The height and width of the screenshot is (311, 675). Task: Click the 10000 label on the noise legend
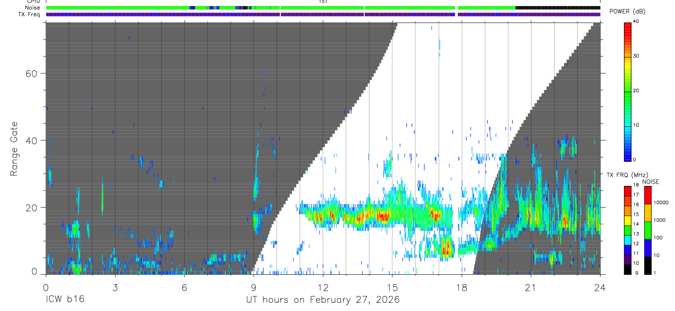(661, 202)
